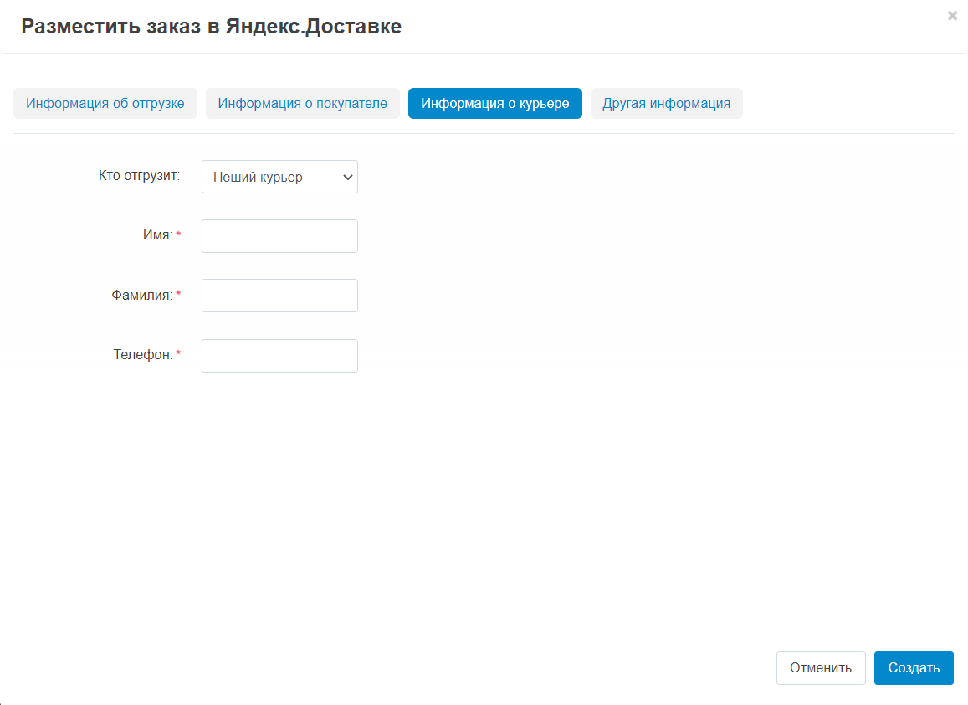Click the Имя field label
This screenshot has width=968, height=705.
157,236
